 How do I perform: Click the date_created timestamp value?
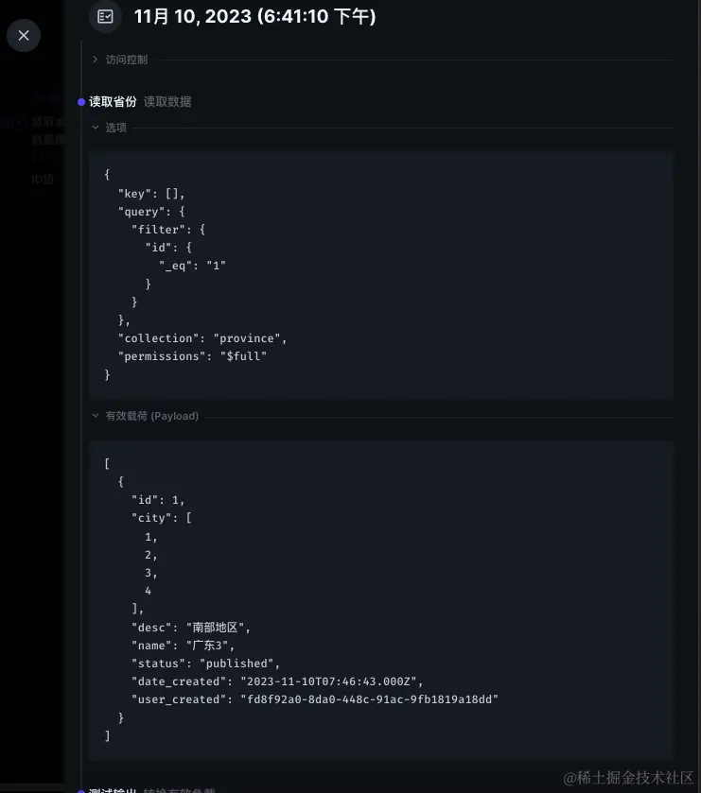pos(332,681)
